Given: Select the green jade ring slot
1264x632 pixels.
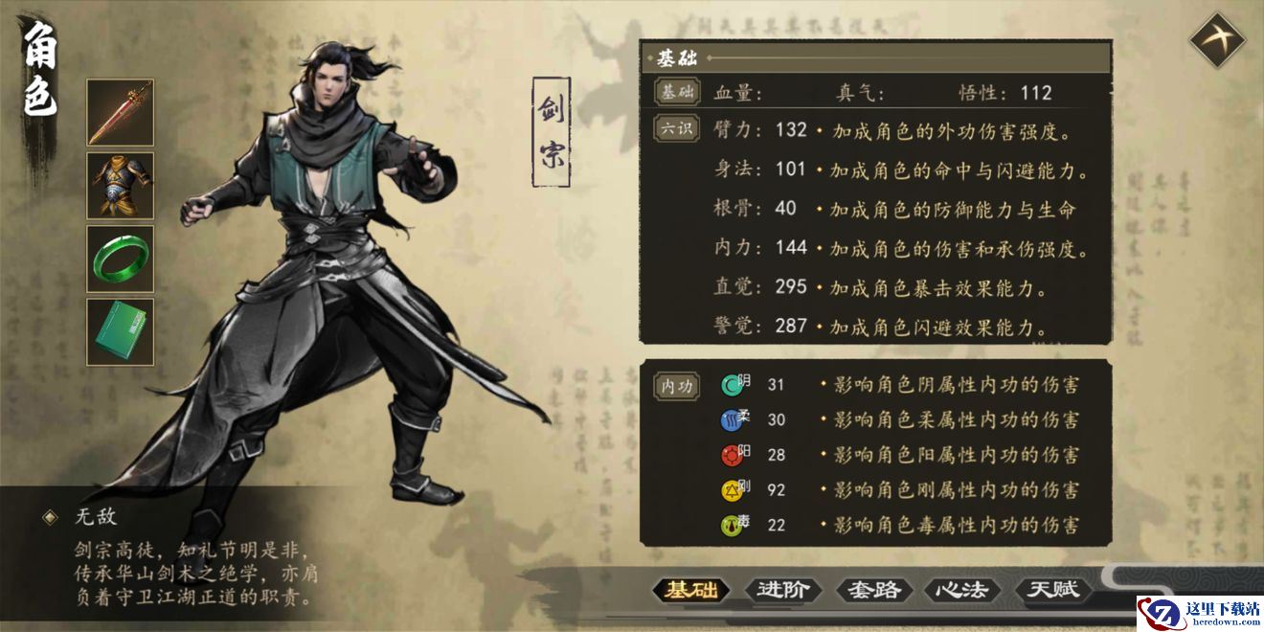Looking at the screenshot, I should 121,259.
